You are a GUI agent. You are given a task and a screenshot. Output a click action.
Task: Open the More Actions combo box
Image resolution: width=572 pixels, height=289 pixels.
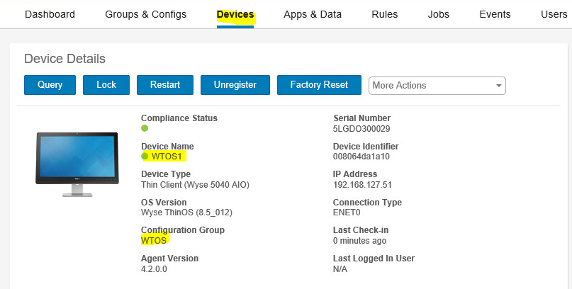click(437, 85)
